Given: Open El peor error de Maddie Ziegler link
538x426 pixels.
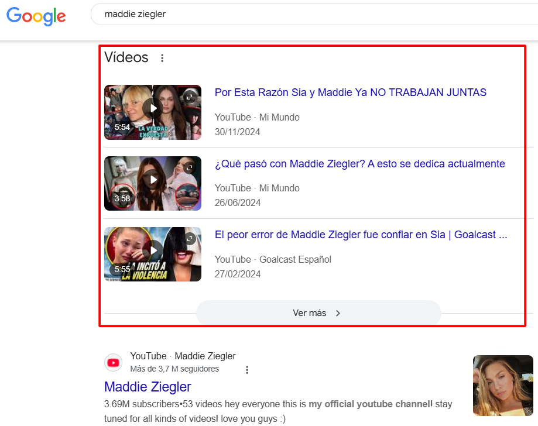Looking at the screenshot, I should 361,235.
